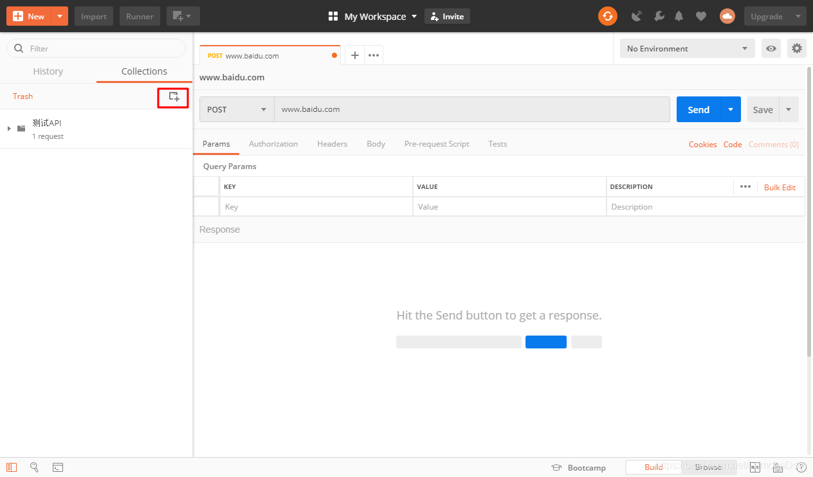Switch to Browse mode

pyautogui.click(x=708, y=467)
